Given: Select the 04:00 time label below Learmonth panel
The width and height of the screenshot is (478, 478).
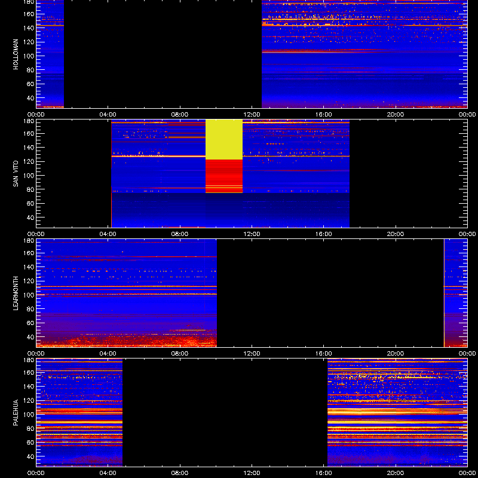Looking at the screenshot, I should [108, 354].
